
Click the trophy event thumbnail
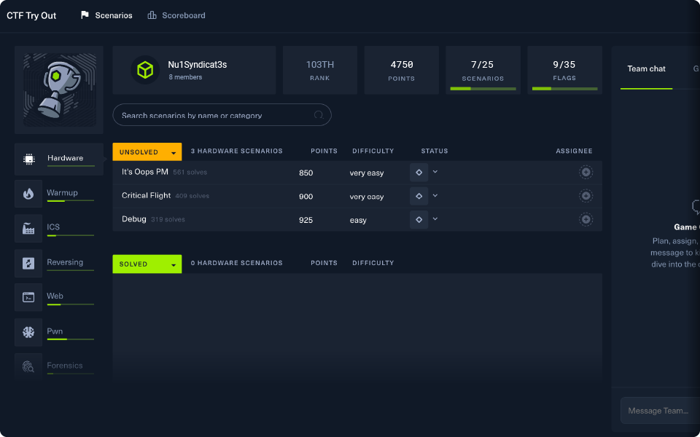coord(59,90)
